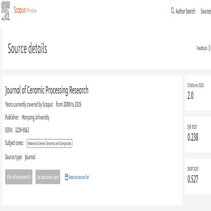Open the Feedback link
The image size is (211, 211).
point(202,48)
